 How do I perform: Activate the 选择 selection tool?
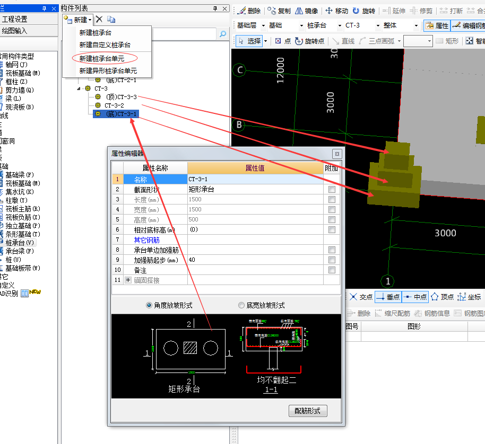pyautogui.click(x=249, y=41)
